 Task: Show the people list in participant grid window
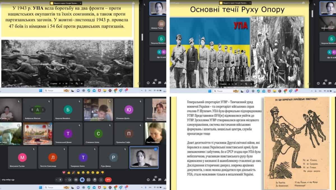pos(154,180)
